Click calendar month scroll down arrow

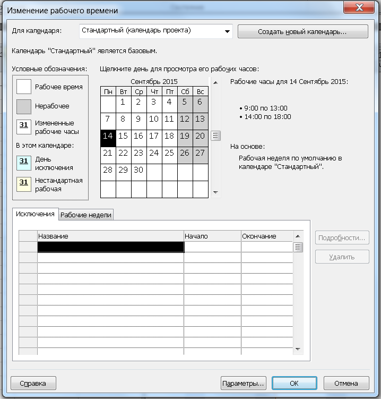tap(215, 192)
